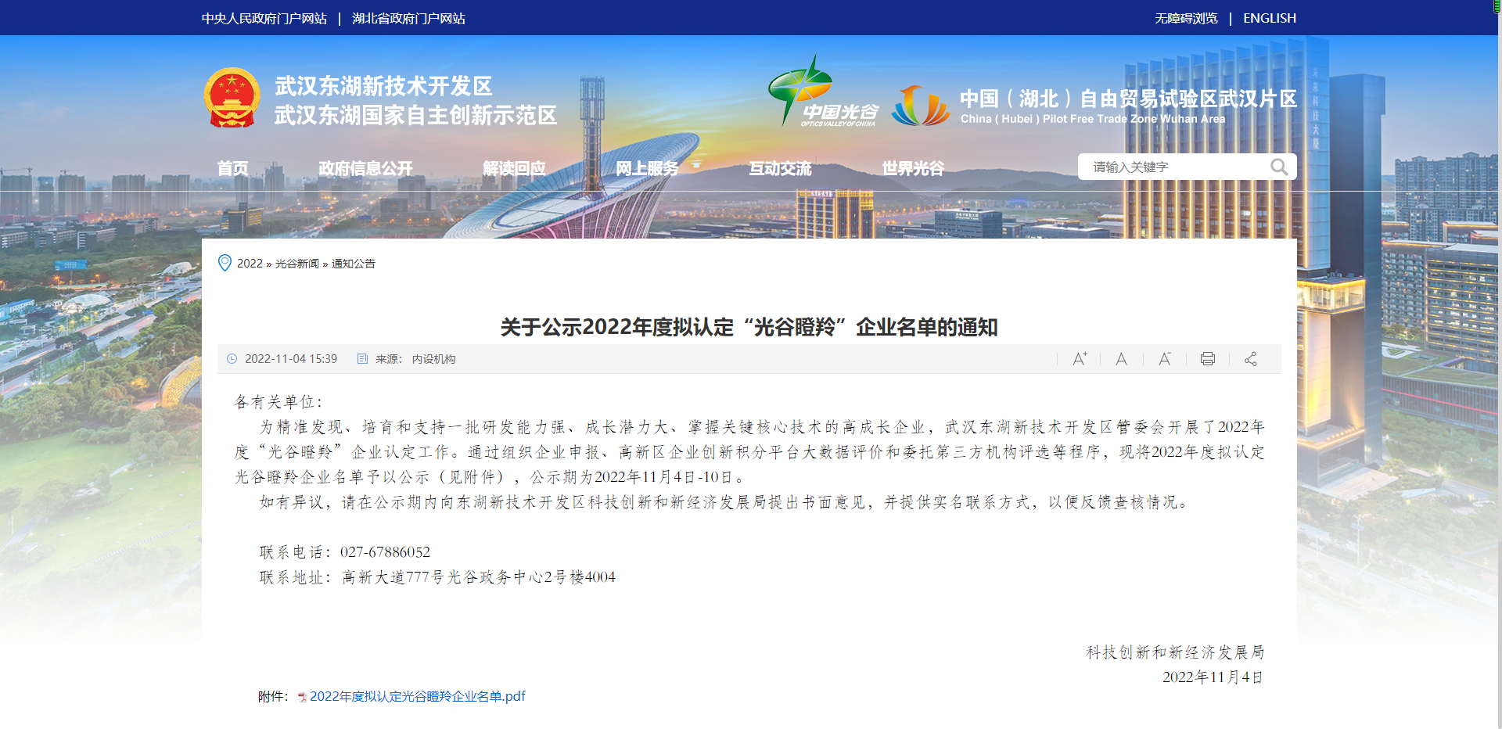Click the article headline 关于公示2022年度拟认定

pos(749,327)
